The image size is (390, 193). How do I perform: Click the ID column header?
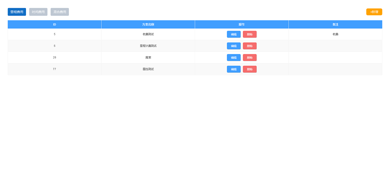tap(55, 25)
